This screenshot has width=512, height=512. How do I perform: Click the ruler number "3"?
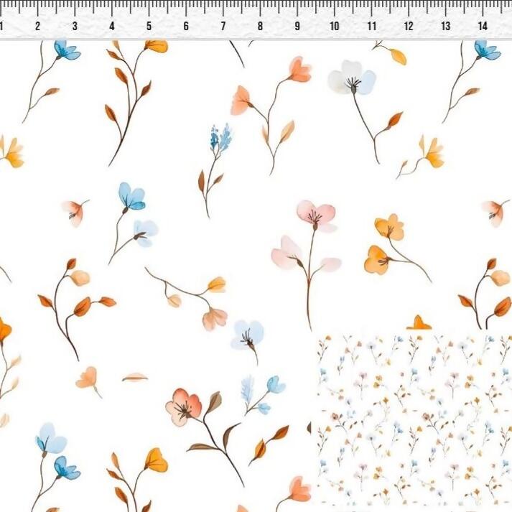pos(75,26)
